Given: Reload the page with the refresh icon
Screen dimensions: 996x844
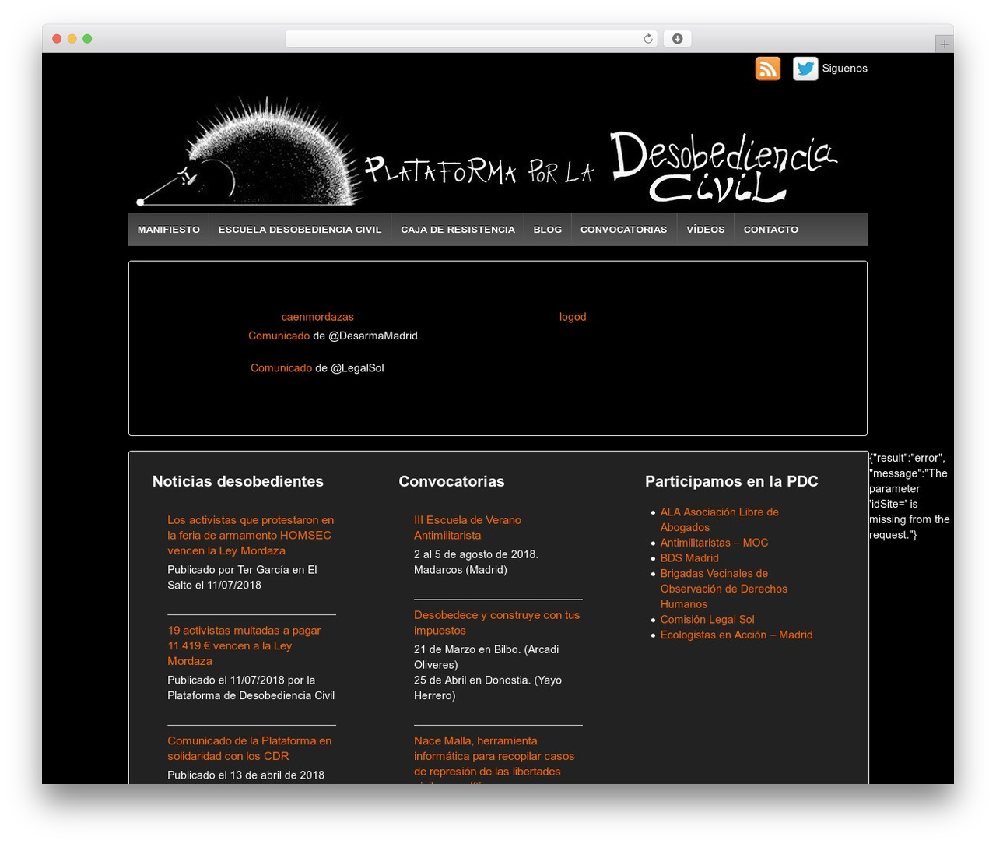Looking at the screenshot, I should coord(648,39).
